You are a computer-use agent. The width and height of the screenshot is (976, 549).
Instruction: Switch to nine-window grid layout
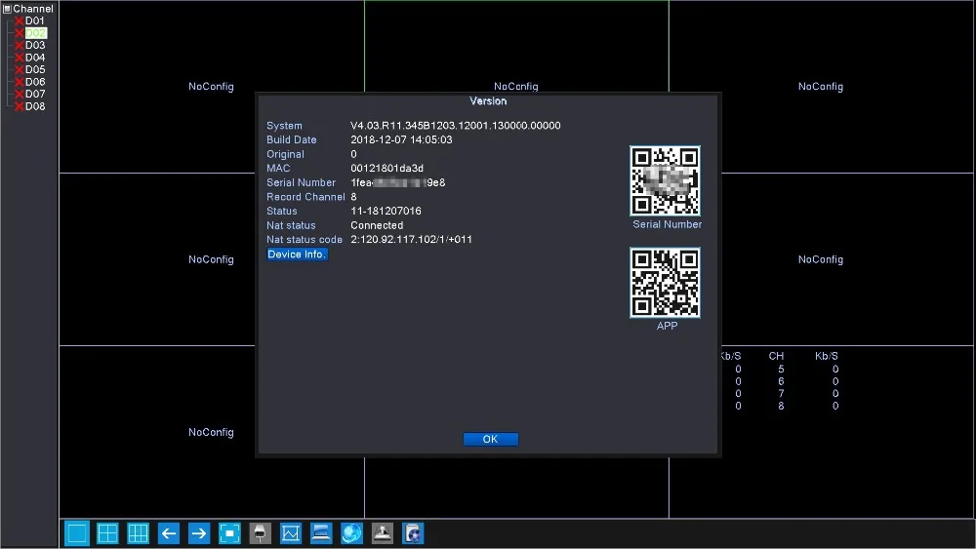point(139,533)
